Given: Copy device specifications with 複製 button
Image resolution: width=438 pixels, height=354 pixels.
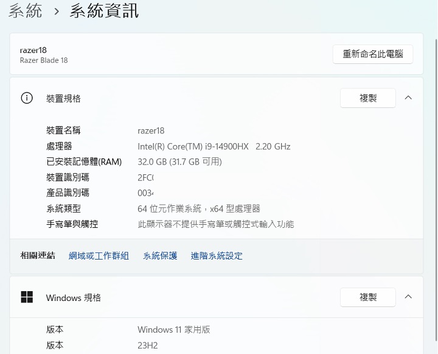Looking at the screenshot, I should pyautogui.click(x=368, y=98).
